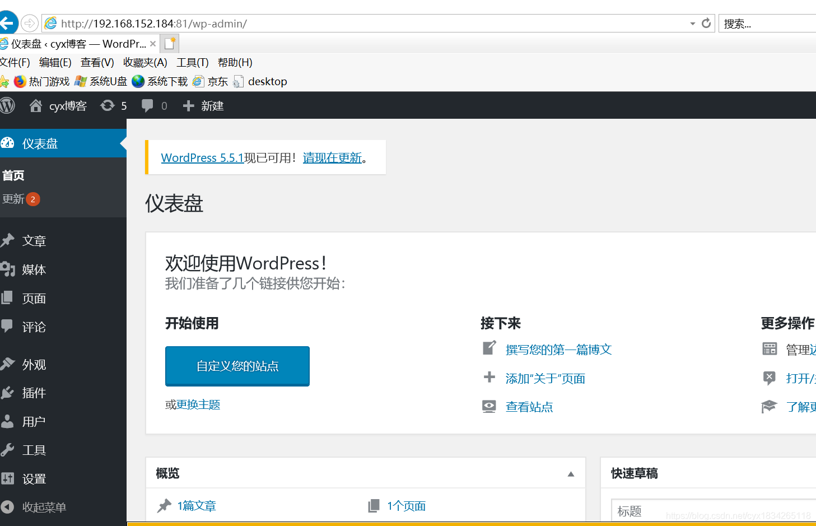The height and width of the screenshot is (526, 816).
Task: Open the 系统U盘 bookmark
Action: (101, 81)
